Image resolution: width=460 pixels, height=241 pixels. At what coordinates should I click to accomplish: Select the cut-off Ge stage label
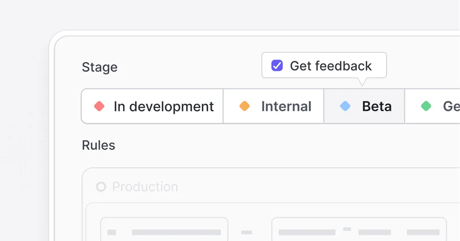[x=451, y=106]
